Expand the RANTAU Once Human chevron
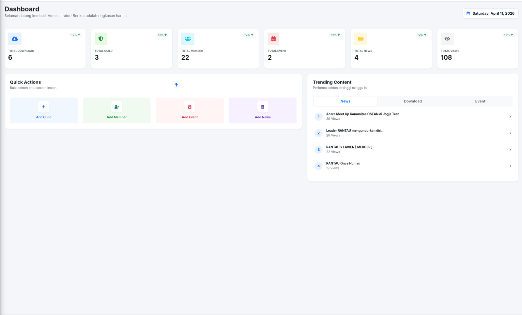This screenshot has height=315, width=522. point(510,166)
